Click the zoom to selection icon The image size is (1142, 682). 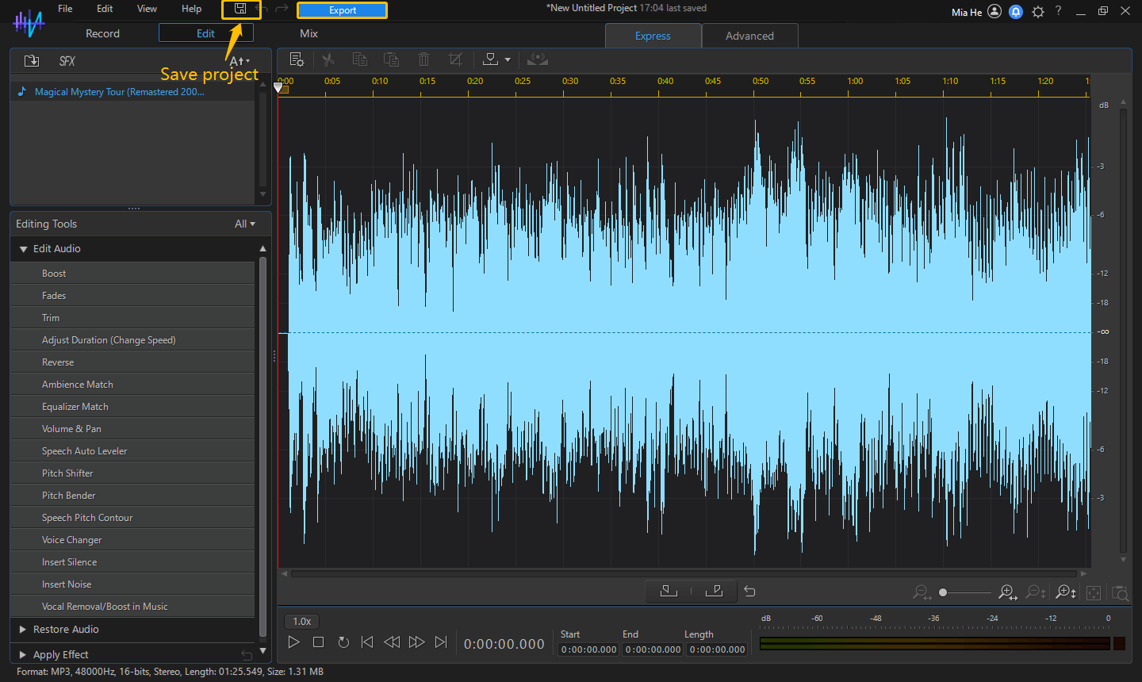click(1120, 593)
